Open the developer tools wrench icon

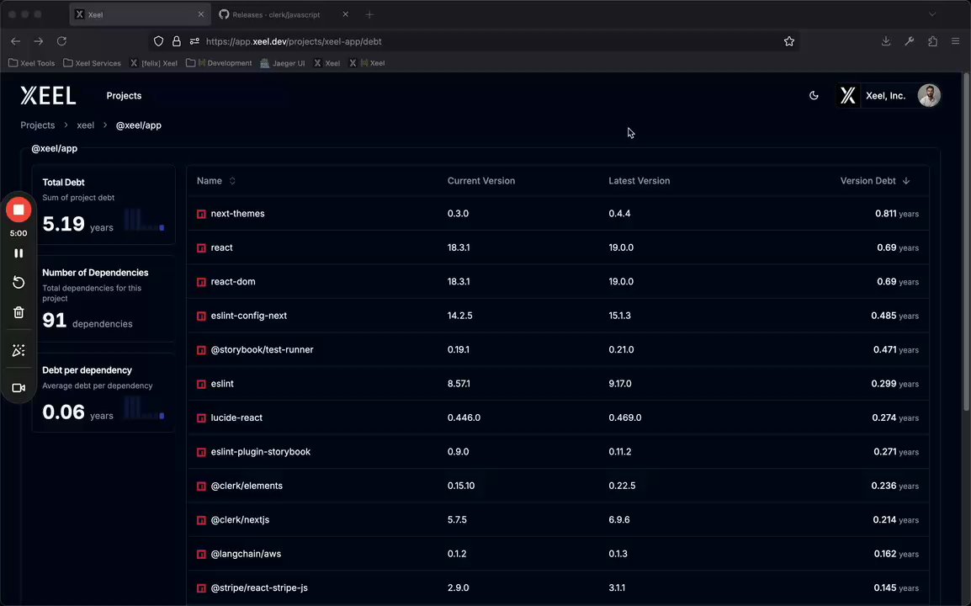(909, 41)
